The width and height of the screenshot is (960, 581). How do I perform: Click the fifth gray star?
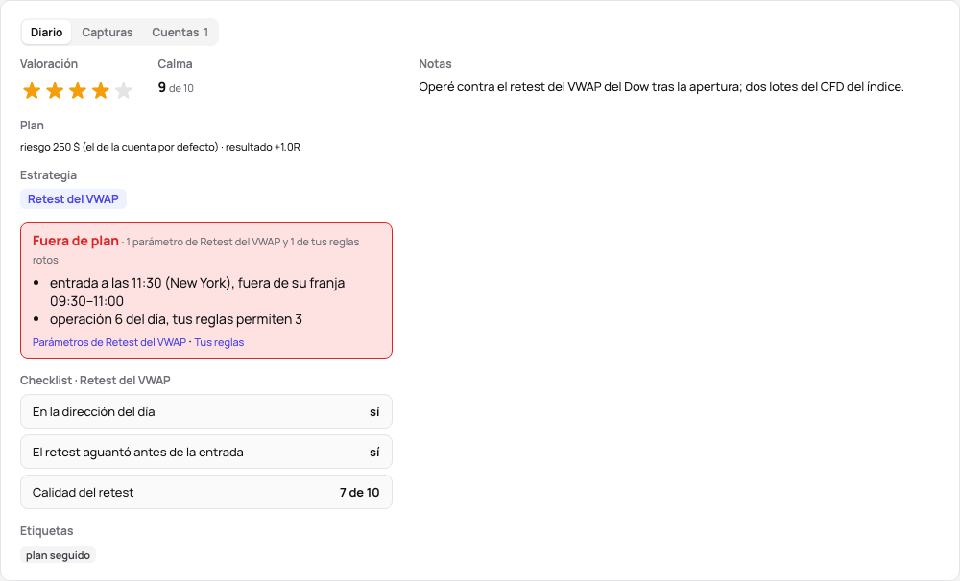tap(124, 91)
